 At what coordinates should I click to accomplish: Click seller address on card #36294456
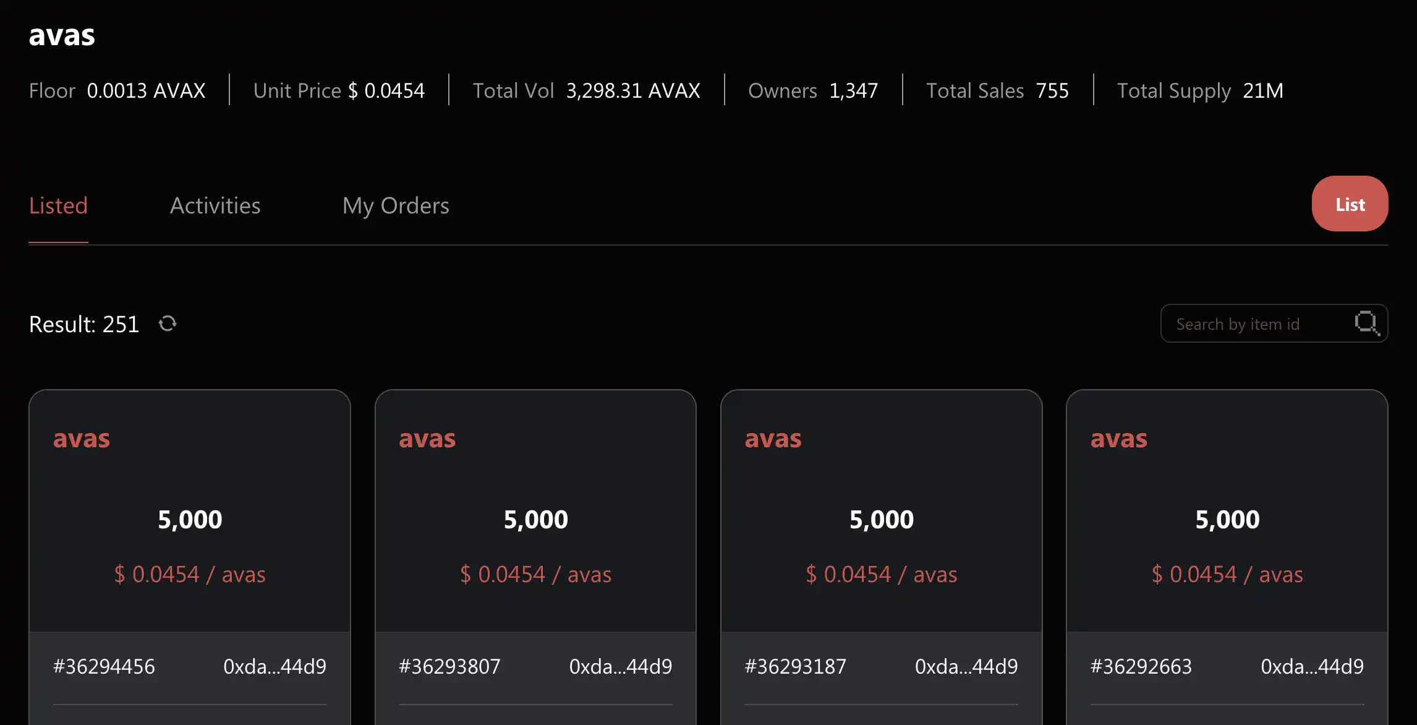pyautogui.click(x=274, y=666)
